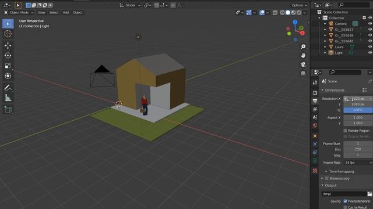Open the Object Mode dropdown
The width and height of the screenshot is (373, 209).
click(x=19, y=13)
